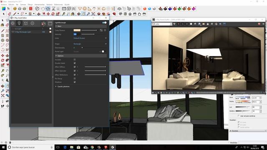267x150 pixels.
Task: Check the No Decay checkbox
Action: click(75, 78)
